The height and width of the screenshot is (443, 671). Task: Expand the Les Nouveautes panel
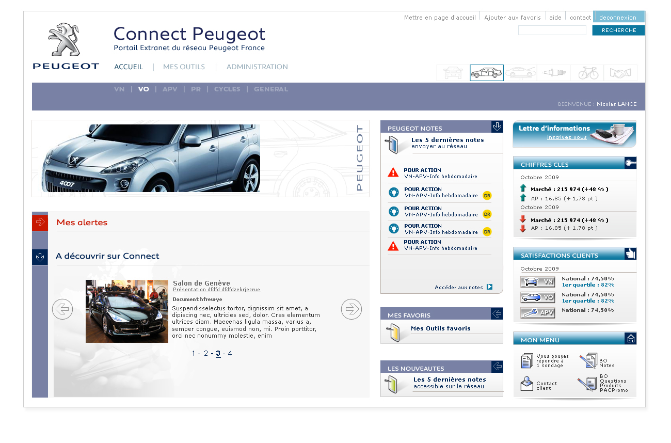click(x=497, y=367)
